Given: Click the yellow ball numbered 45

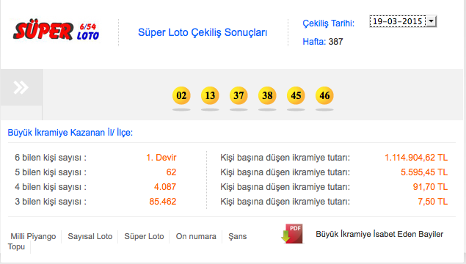Looking at the screenshot, I should [296, 95].
